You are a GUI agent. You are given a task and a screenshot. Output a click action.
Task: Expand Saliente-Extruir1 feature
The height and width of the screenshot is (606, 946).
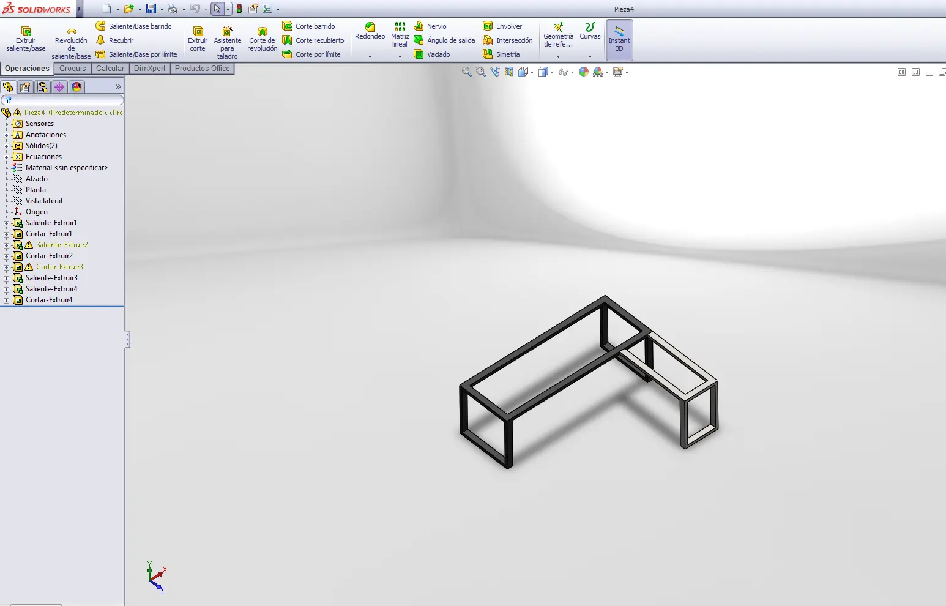pyautogui.click(x=6, y=223)
